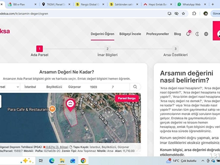Open the 14°C weather widget

(181, 161)
